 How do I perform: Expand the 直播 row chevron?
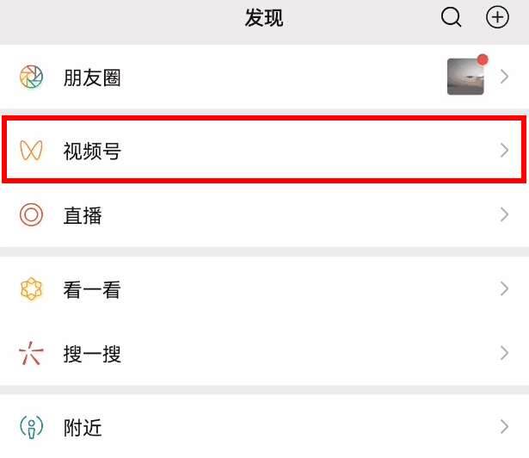pyautogui.click(x=505, y=214)
